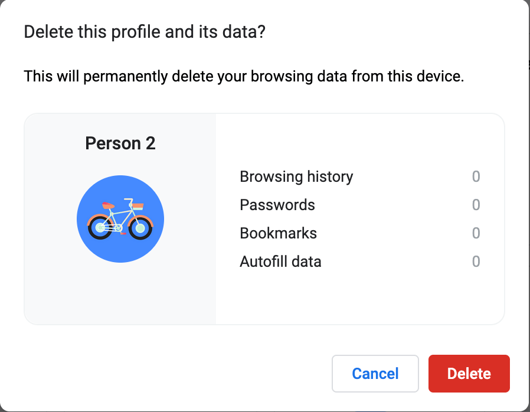Image resolution: width=530 pixels, height=412 pixels.
Task: Click the Bookmarks count value
Action: [476, 233]
